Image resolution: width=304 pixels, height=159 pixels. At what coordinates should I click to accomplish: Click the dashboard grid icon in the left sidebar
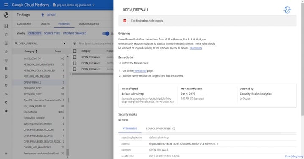point(6,26)
